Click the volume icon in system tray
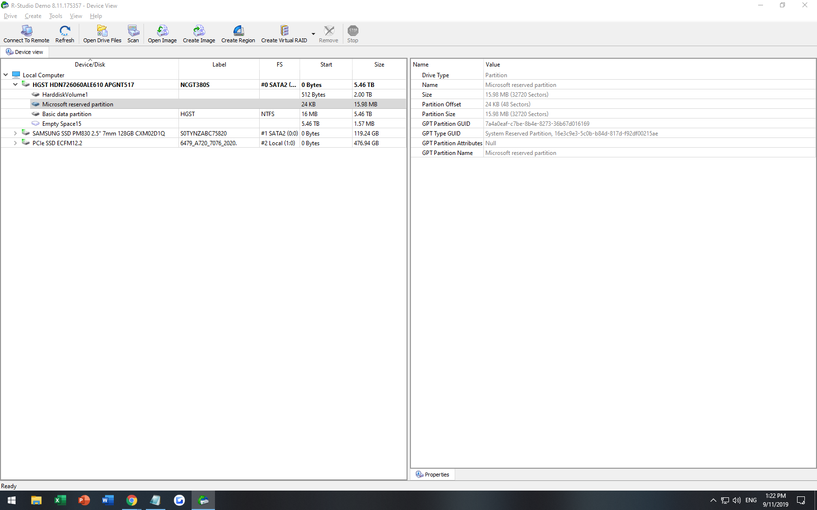The height and width of the screenshot is (510, 817). coord(737,500)
